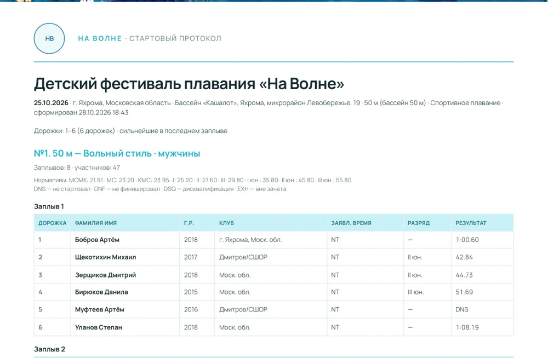The image size is (548, 358).
Task: Click the Дмитров/СШОР club of Муфтеев Артём
Action: point(243,309)
